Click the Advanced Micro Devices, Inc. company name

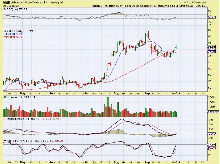click(30, 2)
